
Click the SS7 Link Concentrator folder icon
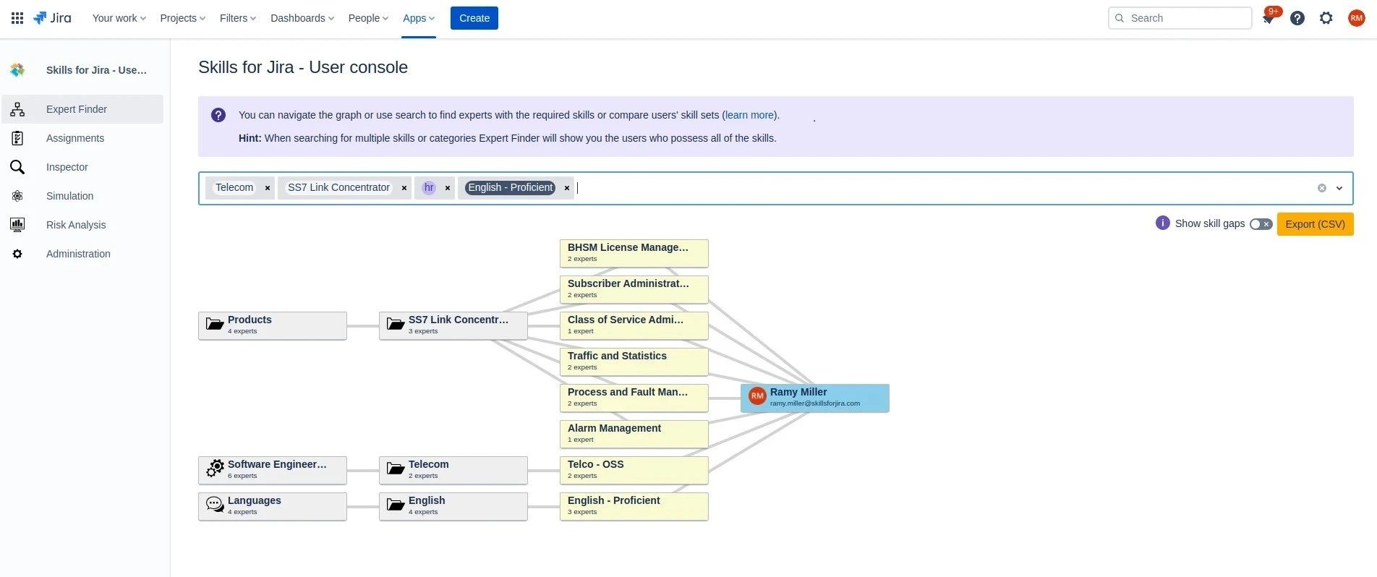pos(396,324)
